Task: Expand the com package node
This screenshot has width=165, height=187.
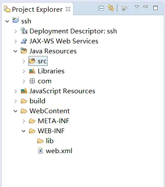Action: [24, 81]
